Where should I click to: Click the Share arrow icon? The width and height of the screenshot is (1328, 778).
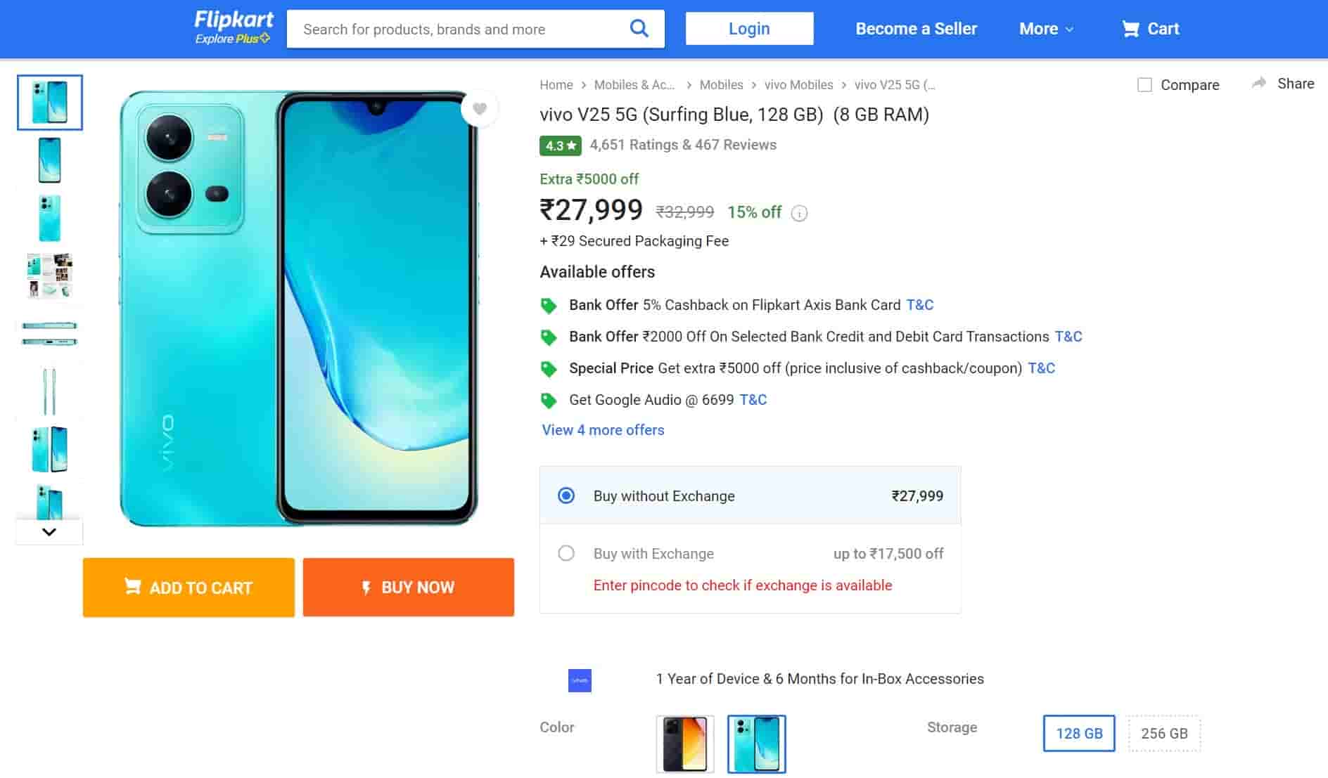(x=1258, y=84)
